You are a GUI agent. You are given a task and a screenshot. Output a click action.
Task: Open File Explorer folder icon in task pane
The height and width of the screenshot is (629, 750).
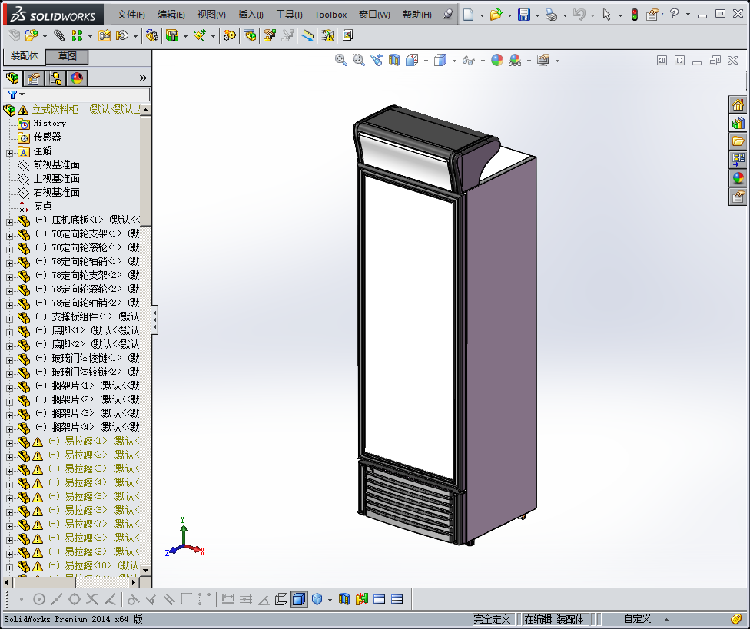click(738, 141)
